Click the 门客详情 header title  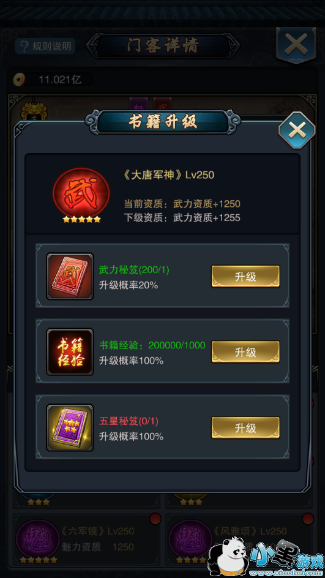tap(163, 46)
